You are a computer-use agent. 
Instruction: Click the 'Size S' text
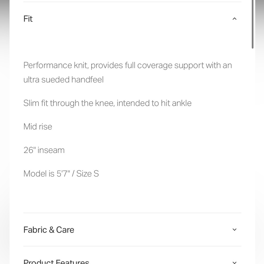pyautogui.click(x=88, y=174)
